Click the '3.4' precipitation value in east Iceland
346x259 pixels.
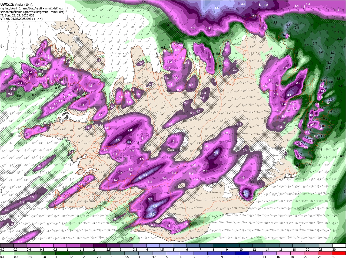pyautogui.click(x=289, y=95)
